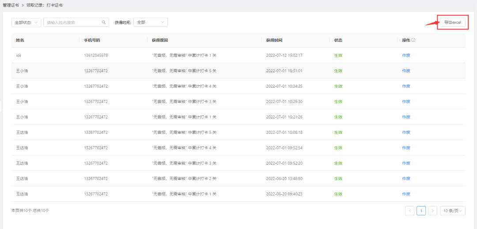
Task: Click 作废 for row dated 2022-06-20 13:48:50
Action: (x=406, y=178)
